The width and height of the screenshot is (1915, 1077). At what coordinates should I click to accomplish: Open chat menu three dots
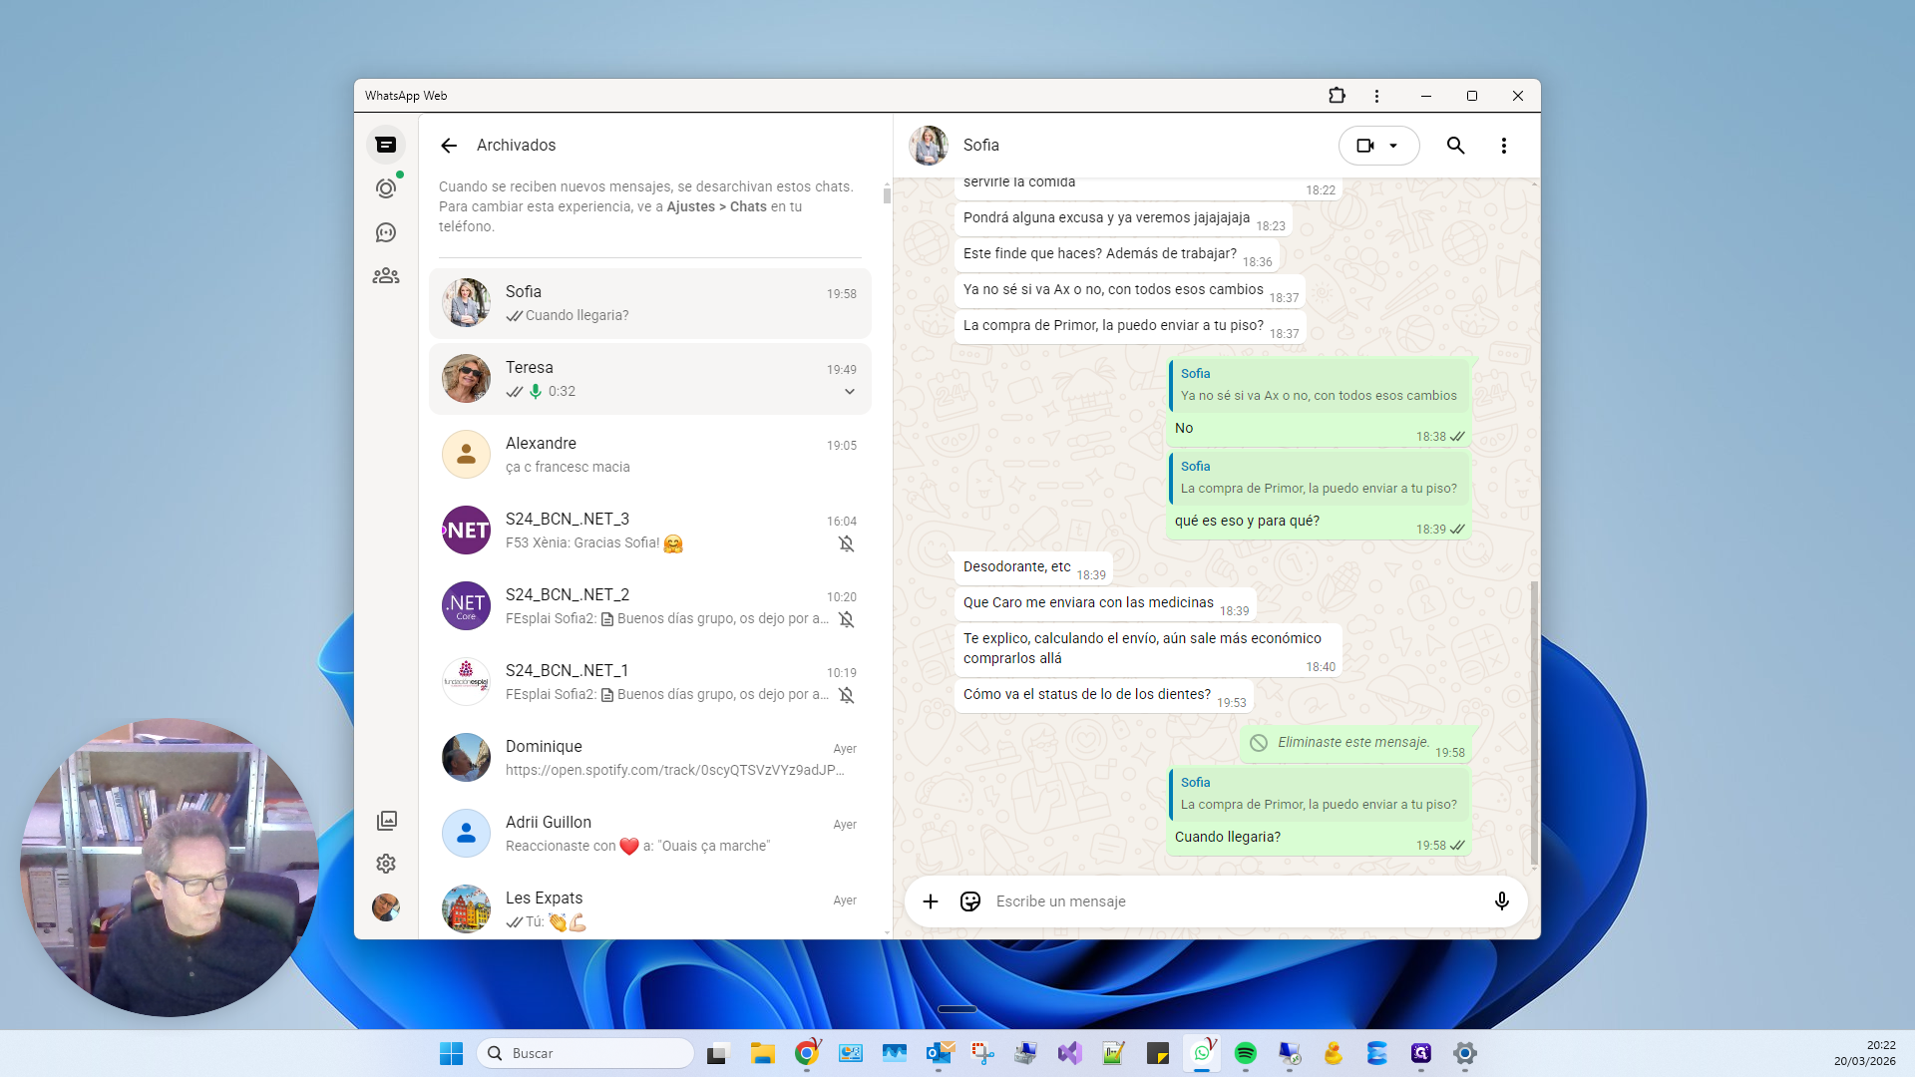pos(1503,146)
